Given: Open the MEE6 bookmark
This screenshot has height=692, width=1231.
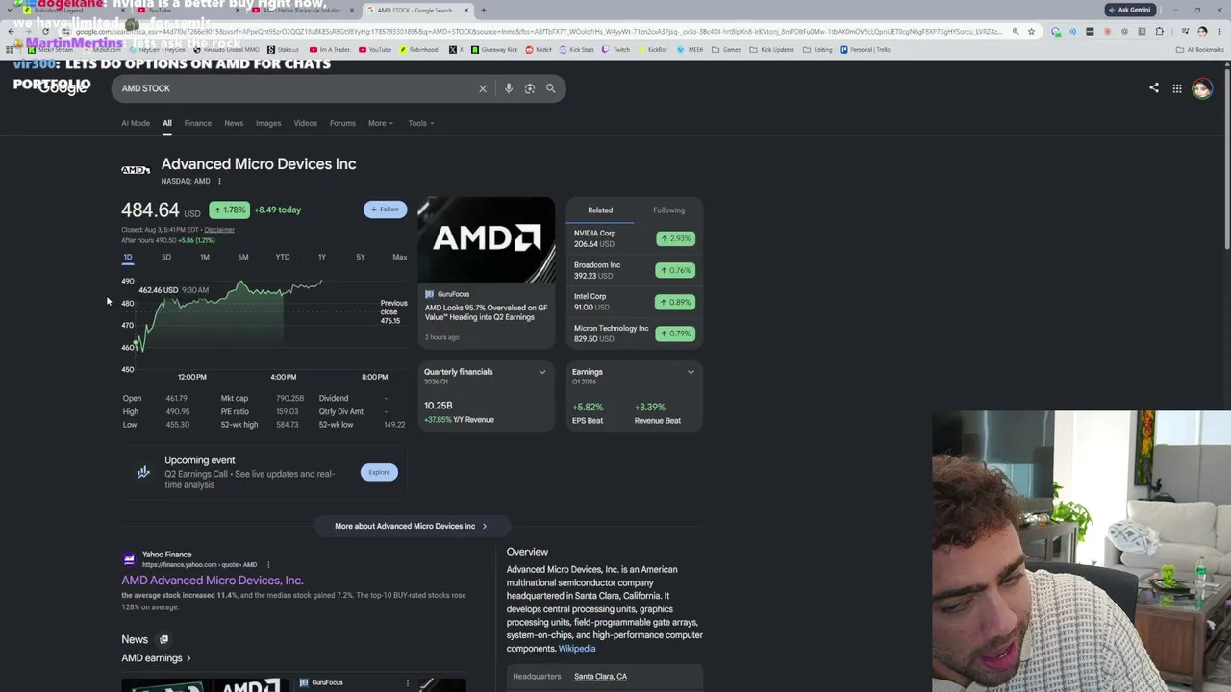Looking at the screenshot, I should (690, 49).
